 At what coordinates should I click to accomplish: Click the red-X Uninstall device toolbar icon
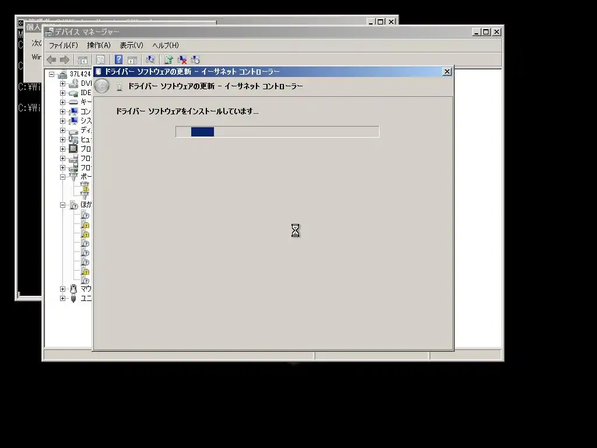(182, 60)
